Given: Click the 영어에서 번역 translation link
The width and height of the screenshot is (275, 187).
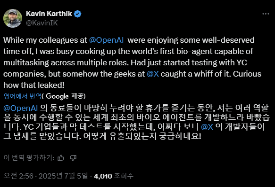Looking at the screenshot, I should click(x=22, y=96).
